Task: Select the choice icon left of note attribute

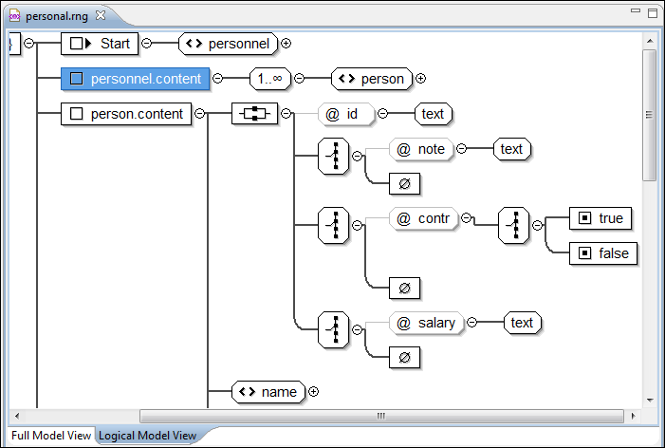Action: (x=333, y=158)
